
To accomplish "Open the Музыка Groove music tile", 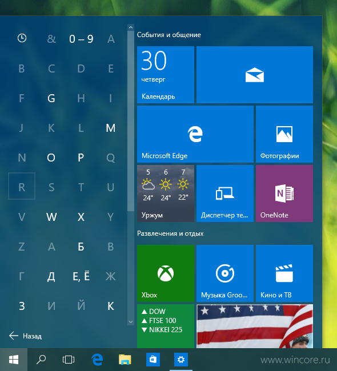I will click(x=224, y=273).
